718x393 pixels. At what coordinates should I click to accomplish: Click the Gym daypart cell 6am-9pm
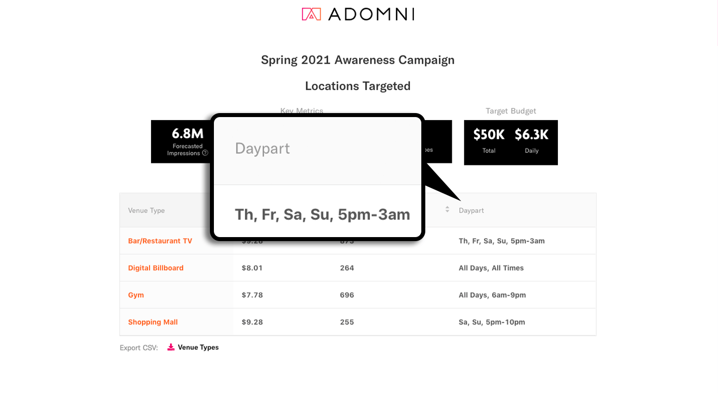click(x=492, y=295)
